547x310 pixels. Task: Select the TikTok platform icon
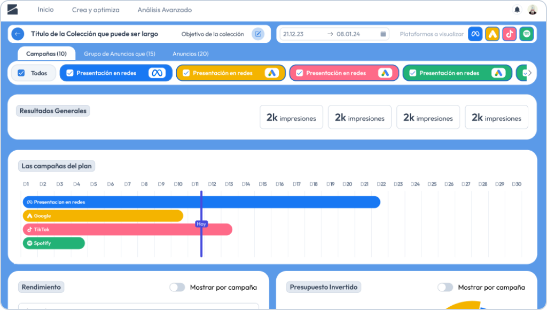tap(509, 34)
